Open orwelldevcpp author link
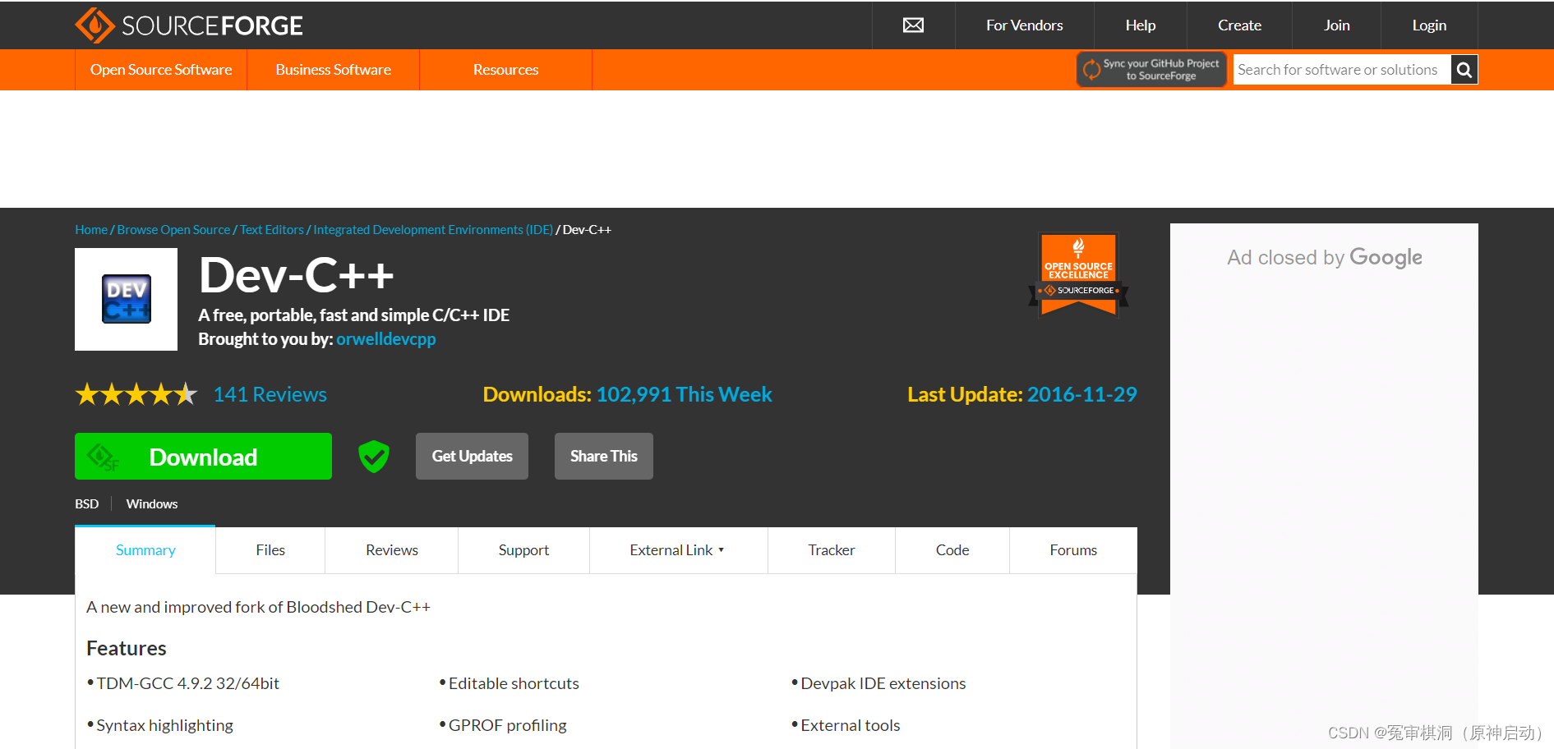 (x=385, y=339)
